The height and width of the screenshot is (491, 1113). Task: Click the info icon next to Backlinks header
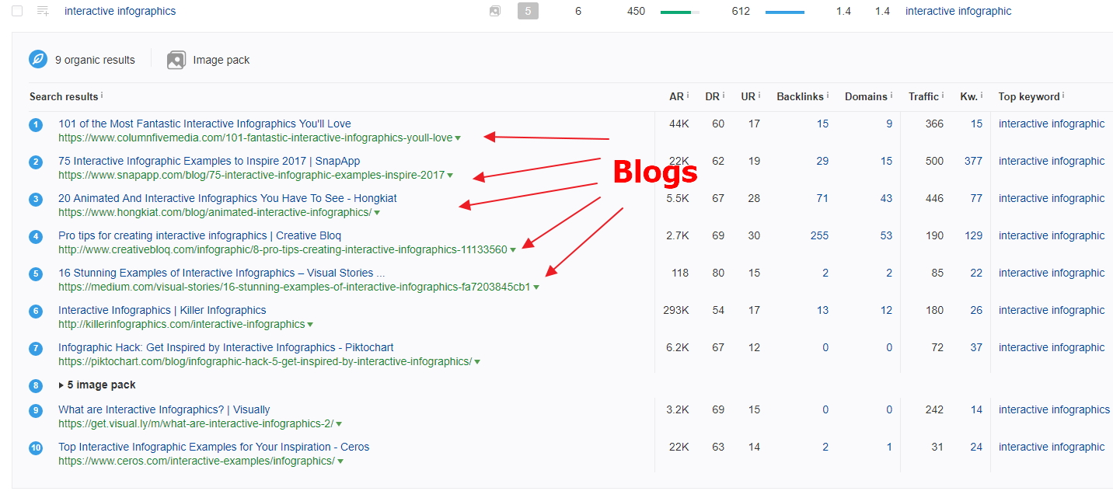click(827, 95)
